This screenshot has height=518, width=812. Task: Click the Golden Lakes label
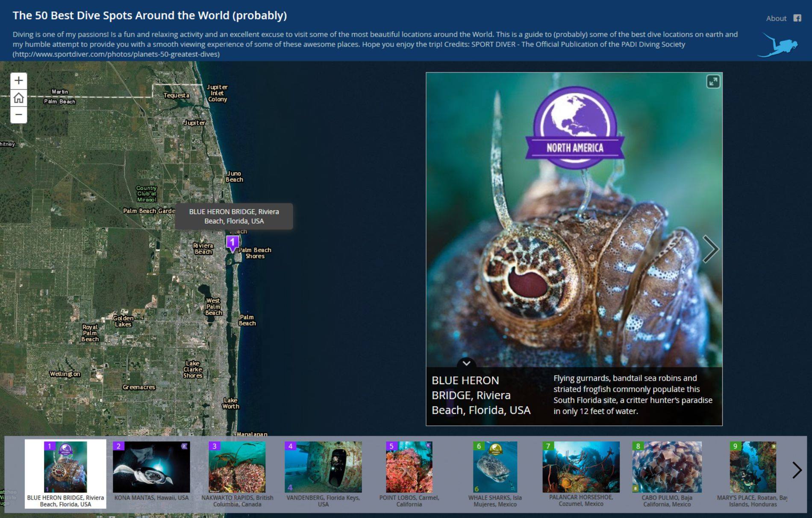(123, 321)
